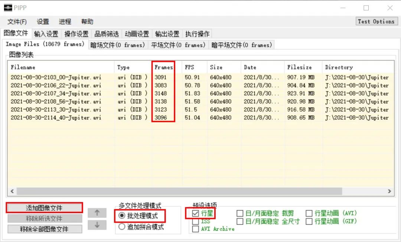Image resolution: width=401 pixels, height=242 pixels.
Task: Uncheck the 行星 preset checkbox
Action: [x=196, y=213]
